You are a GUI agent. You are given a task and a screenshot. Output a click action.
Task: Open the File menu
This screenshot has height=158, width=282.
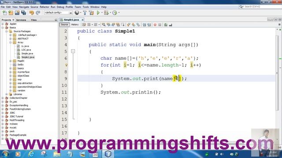[3, 7]
